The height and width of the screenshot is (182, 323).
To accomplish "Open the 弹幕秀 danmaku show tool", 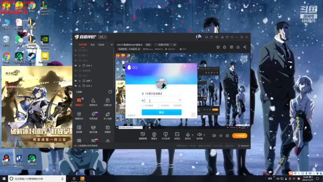I will (x=107, y=129).
